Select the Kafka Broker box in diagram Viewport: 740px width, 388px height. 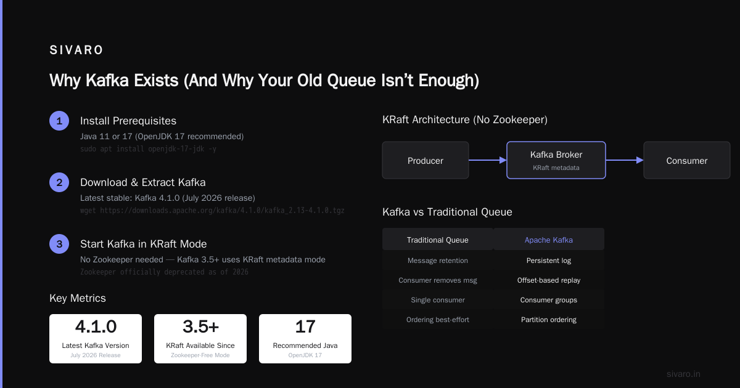pos(556,161)
